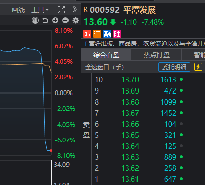Click the volume axis value 34.09
Image resolution: width=205 pixels, height=185 pixels.
pos(62,165)
